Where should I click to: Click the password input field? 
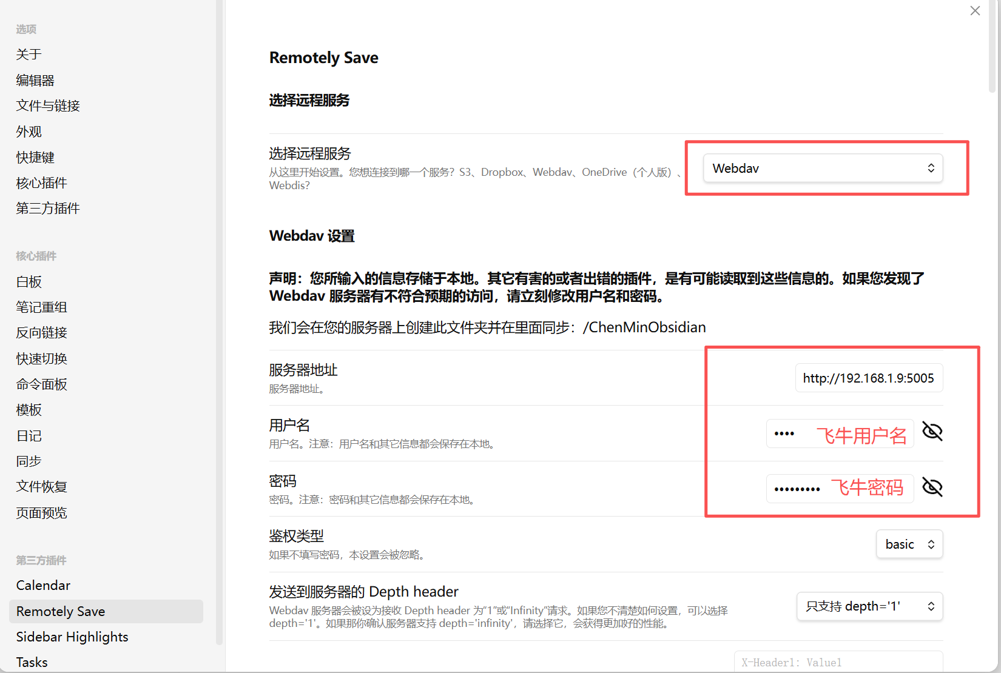pos(840,489)
